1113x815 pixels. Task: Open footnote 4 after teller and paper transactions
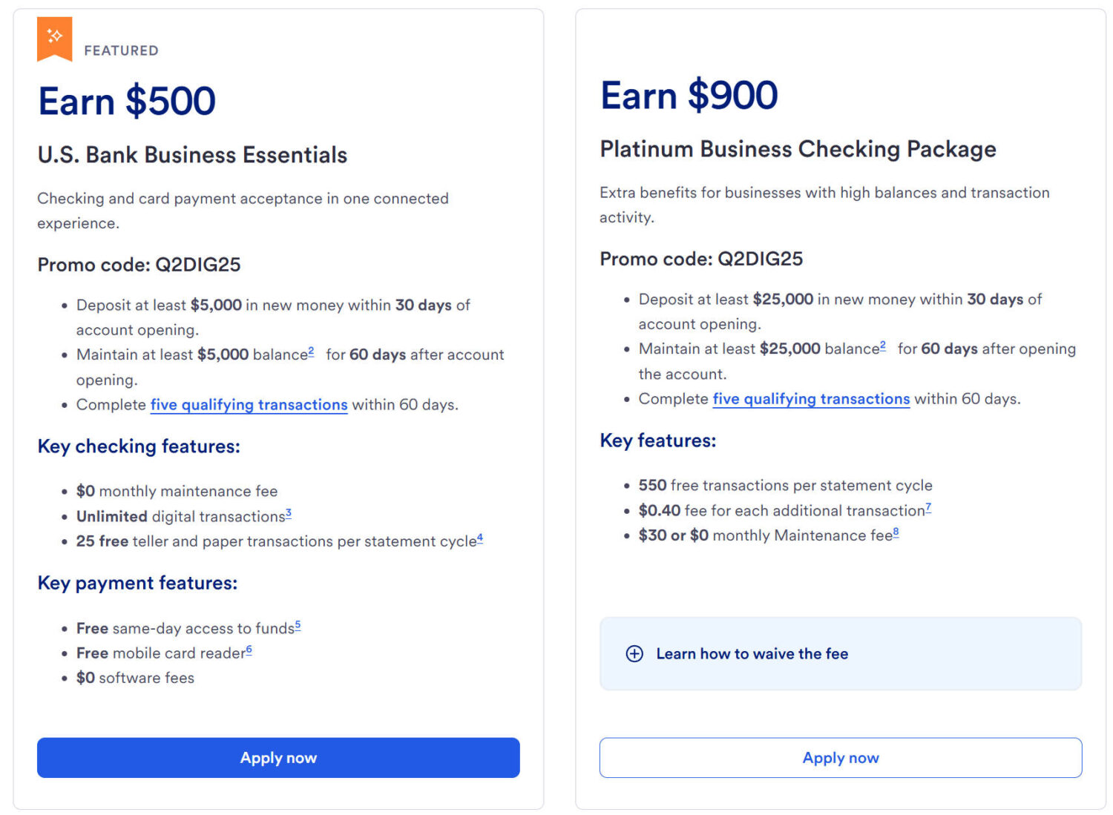(x=480, y=538)
